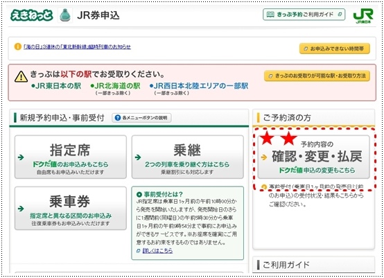Screen dimensions: 384x278
Task: Click the ご予約済の方 heading
Action: point(287,118)
